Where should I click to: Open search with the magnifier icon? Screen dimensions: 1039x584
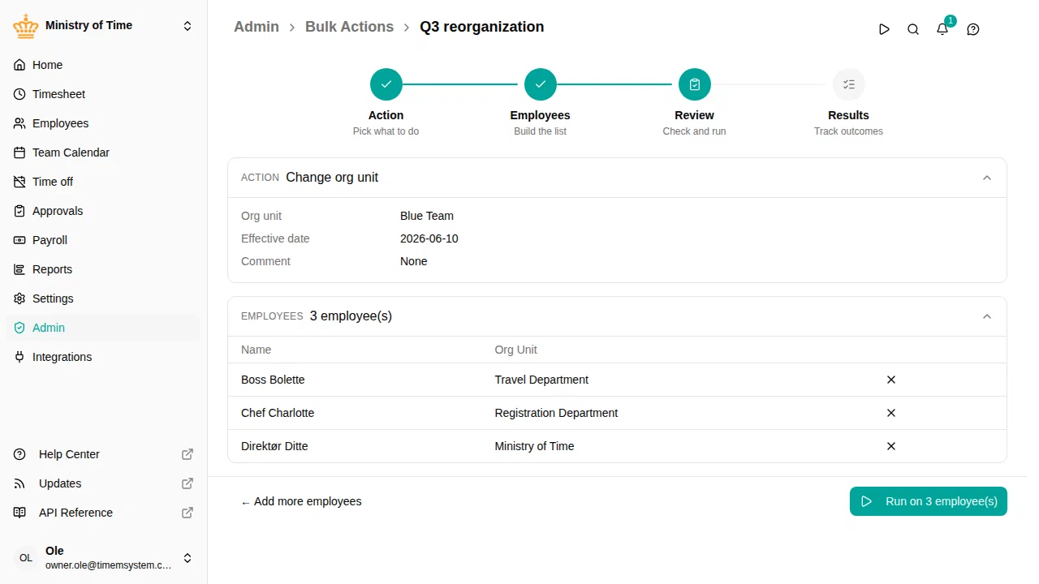913,29
